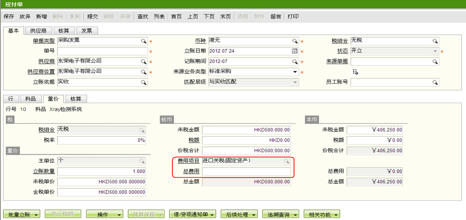This screenshot has width=466, height=220.
Task: Click the lookup icon in 税组合 header field
Action: point(435,41)
